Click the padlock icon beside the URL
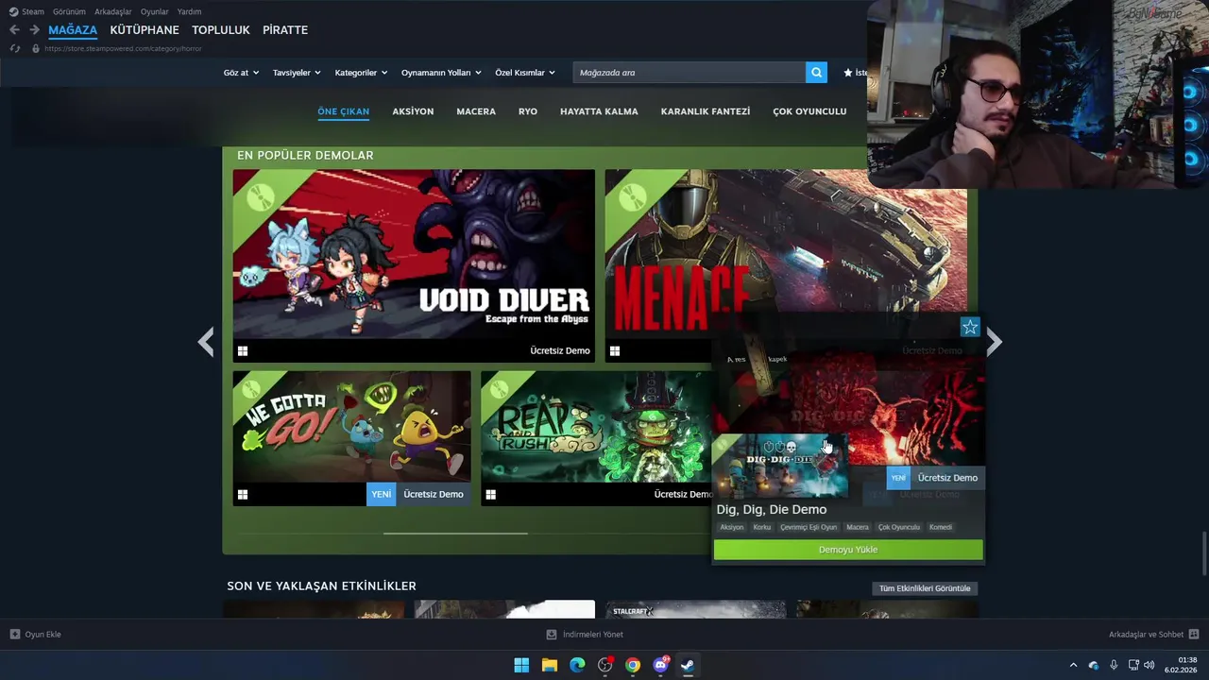 click(x=36, y=48)
